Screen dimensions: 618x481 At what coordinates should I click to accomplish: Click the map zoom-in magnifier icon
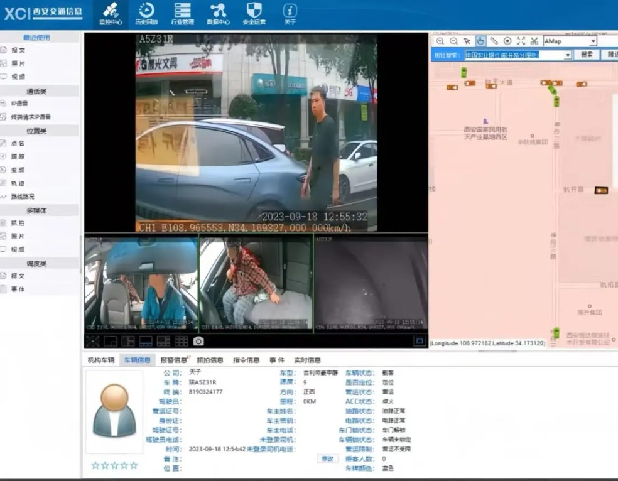(440, 41)
